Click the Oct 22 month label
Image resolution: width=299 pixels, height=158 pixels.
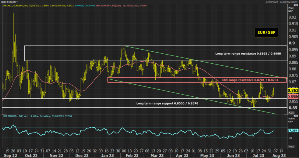[x=32, y=156]
